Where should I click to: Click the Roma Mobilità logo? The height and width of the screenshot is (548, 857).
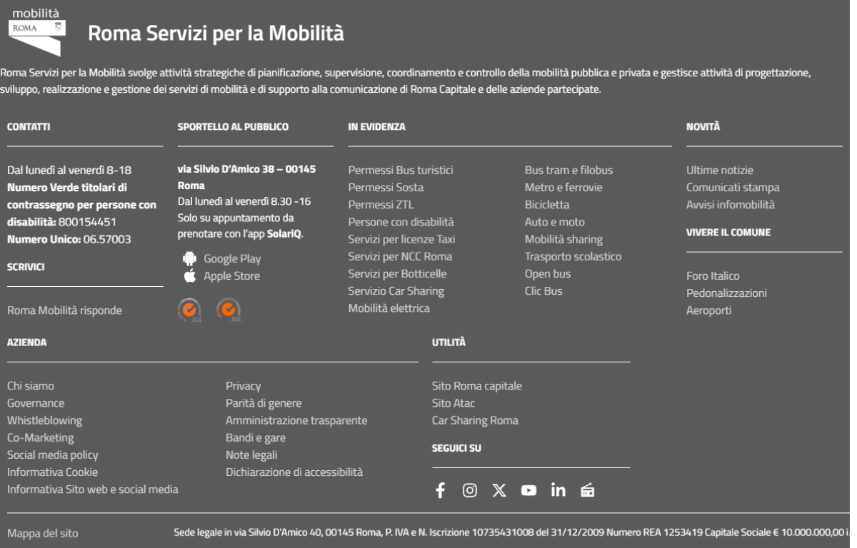(37, 32)
